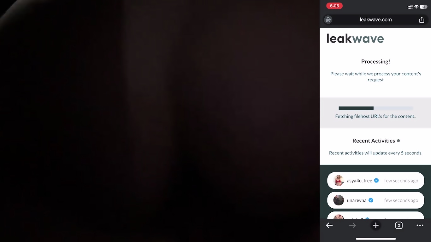Click the leakwave logo
Image resolution: width=431 pixels, height=242 pixels.
pyautogui.click(x=355, y=38)
